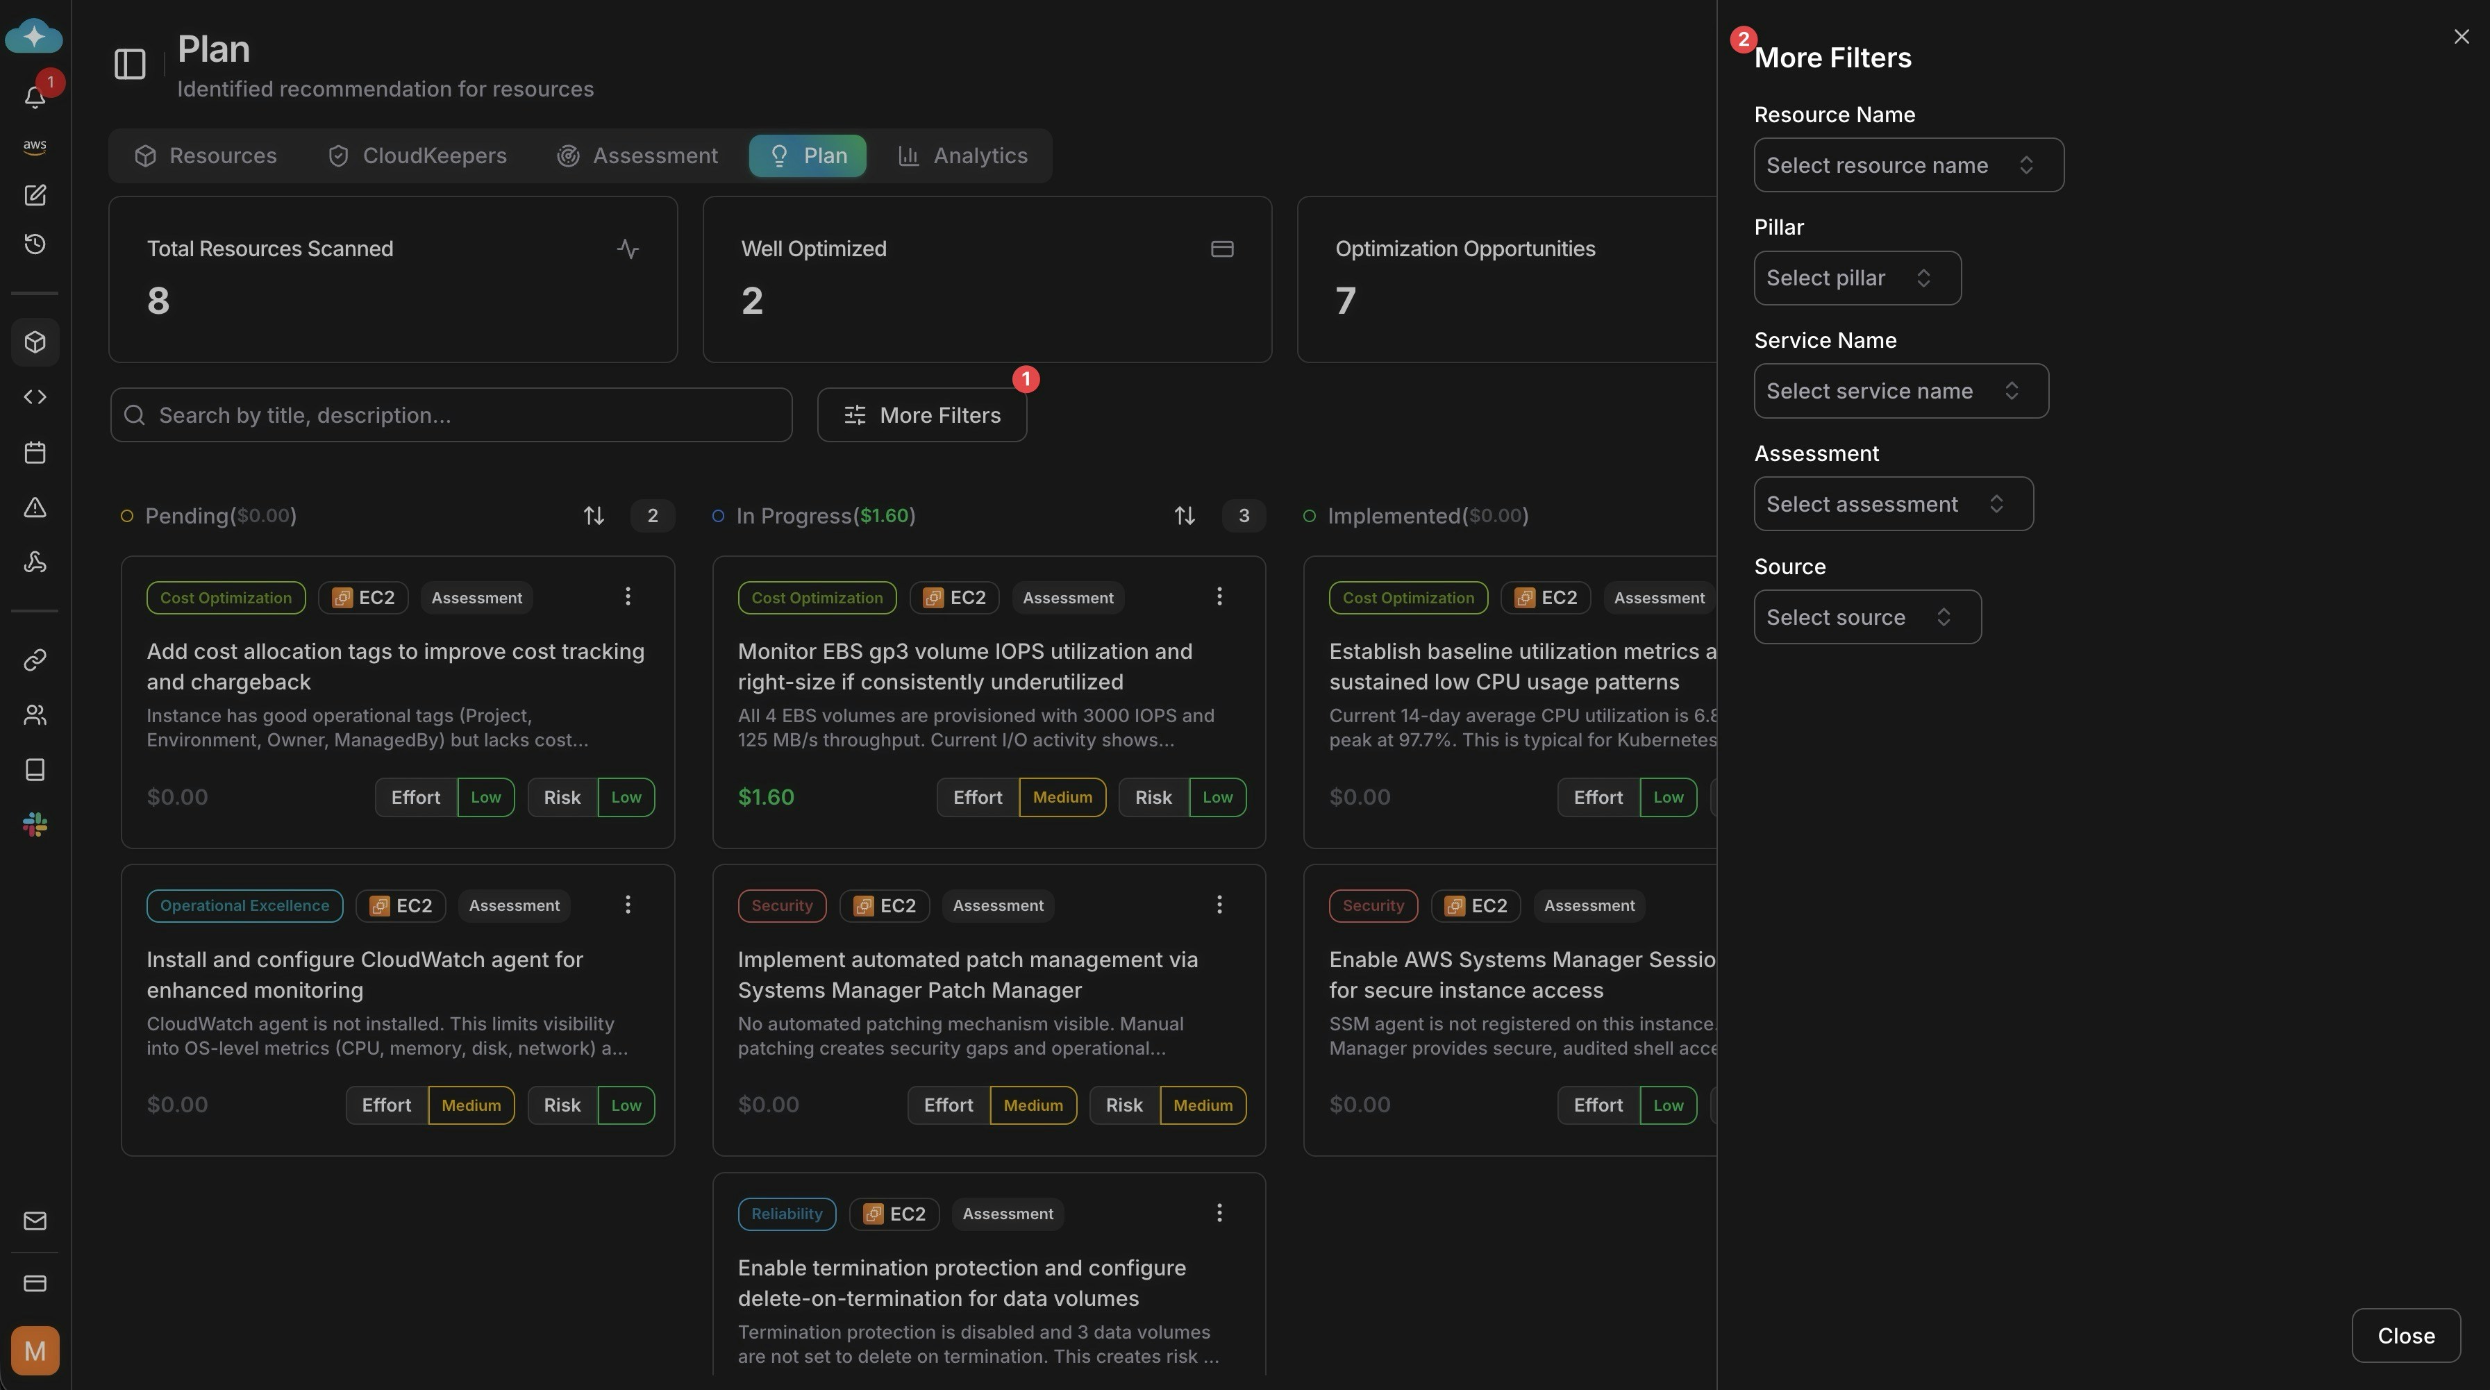Switch to the Analytics tab
Screen dimensions: 2490x1390
click(x=963, y=156)
